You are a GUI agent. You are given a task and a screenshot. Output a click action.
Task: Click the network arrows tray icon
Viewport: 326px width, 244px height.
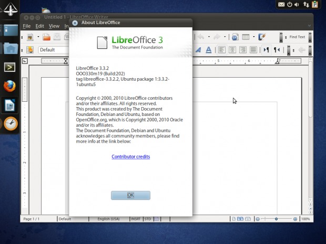click(x=306, y=4)
